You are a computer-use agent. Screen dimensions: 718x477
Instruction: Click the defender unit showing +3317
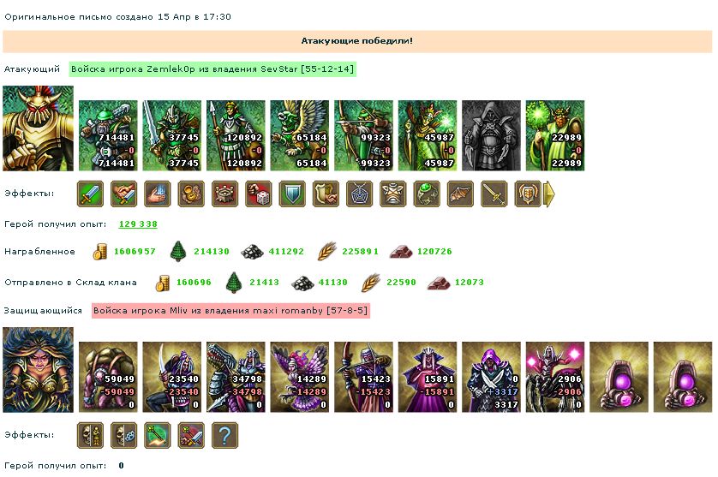click(491, 377)
